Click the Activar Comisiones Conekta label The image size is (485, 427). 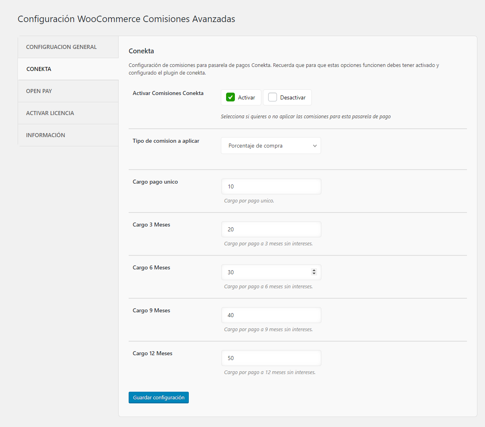click(168, 93)
